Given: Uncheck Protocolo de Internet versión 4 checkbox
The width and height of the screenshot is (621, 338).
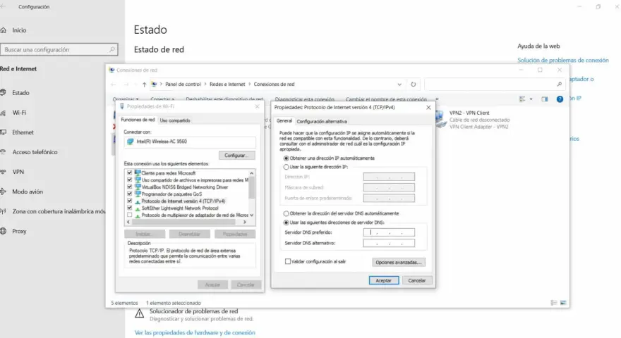Looking at the screenshot, I should pyautogui.click(x=130, y=201).
